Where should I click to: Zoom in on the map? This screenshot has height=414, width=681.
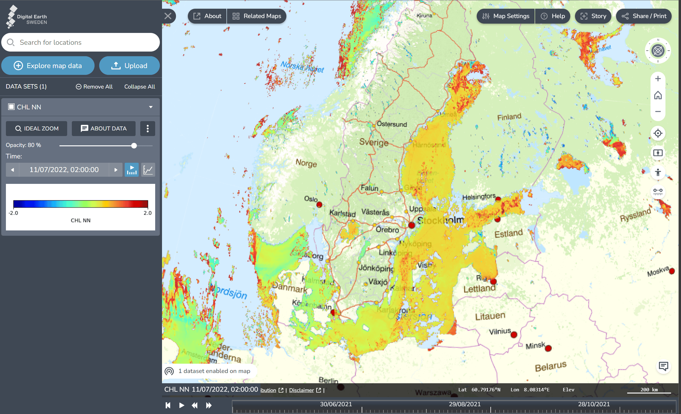(658, 79)
